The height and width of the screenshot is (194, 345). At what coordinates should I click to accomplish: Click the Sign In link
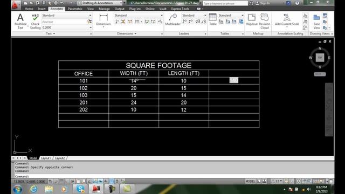pyautogui.click(x=265, y=3)
